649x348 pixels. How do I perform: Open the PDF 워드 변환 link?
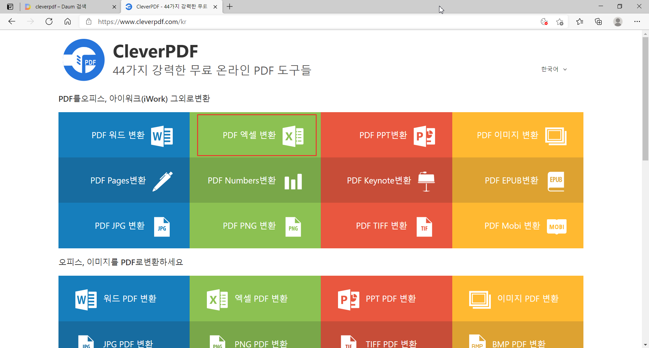[124, 135]
